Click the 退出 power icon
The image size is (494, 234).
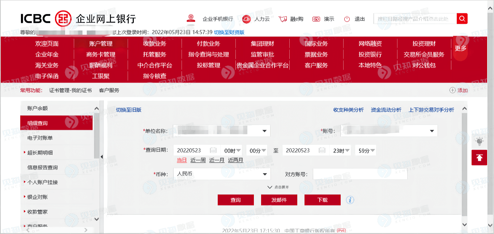click(x=347, y=19)
